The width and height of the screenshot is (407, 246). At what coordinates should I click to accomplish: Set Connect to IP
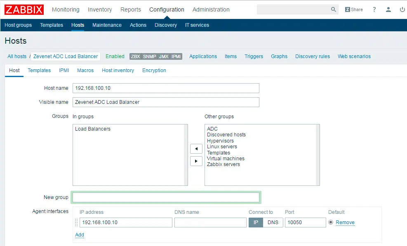point(256,223)
